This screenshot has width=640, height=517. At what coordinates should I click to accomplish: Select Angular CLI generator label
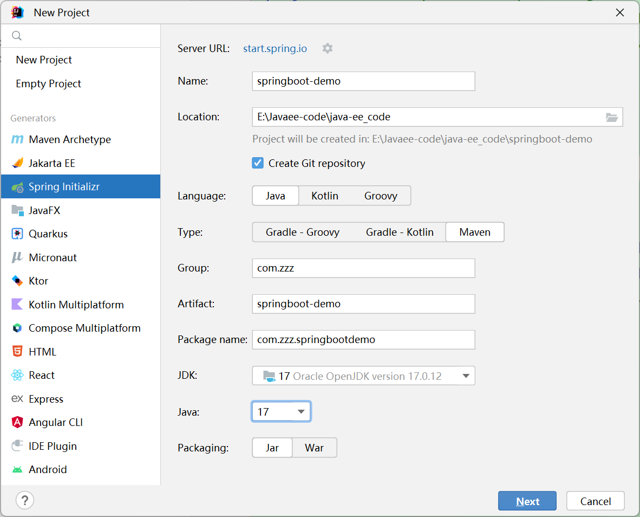(x=56, y=422)
